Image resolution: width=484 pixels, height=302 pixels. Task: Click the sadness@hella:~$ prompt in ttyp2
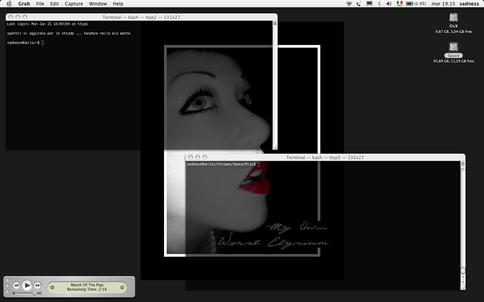(x=23, y=43)
